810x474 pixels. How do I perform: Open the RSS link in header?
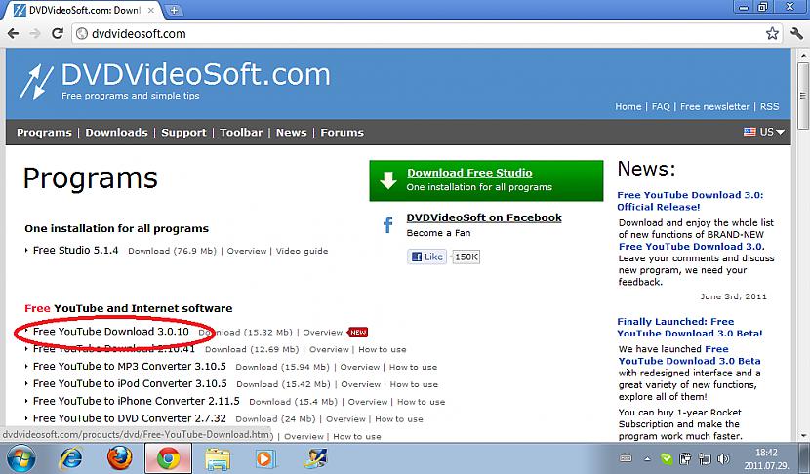[x=769, y=107]
